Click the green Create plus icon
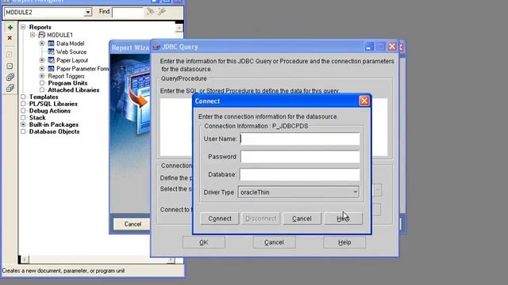 click(10, 28)
